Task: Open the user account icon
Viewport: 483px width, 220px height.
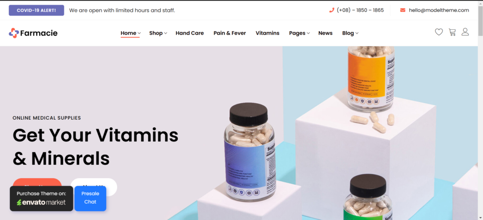Action: [465, 32]
